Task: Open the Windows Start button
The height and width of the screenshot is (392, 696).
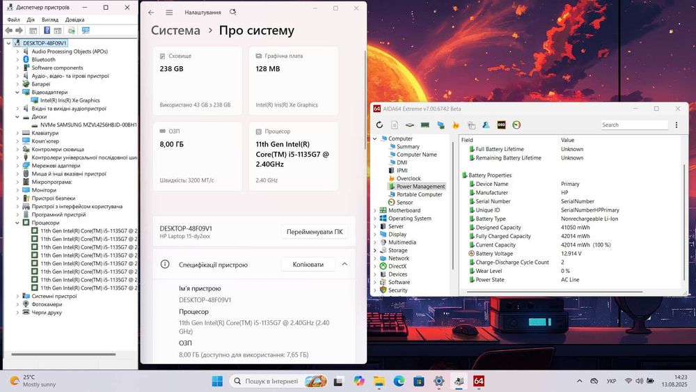Action: pyautogui.click(x=217, y=381)
